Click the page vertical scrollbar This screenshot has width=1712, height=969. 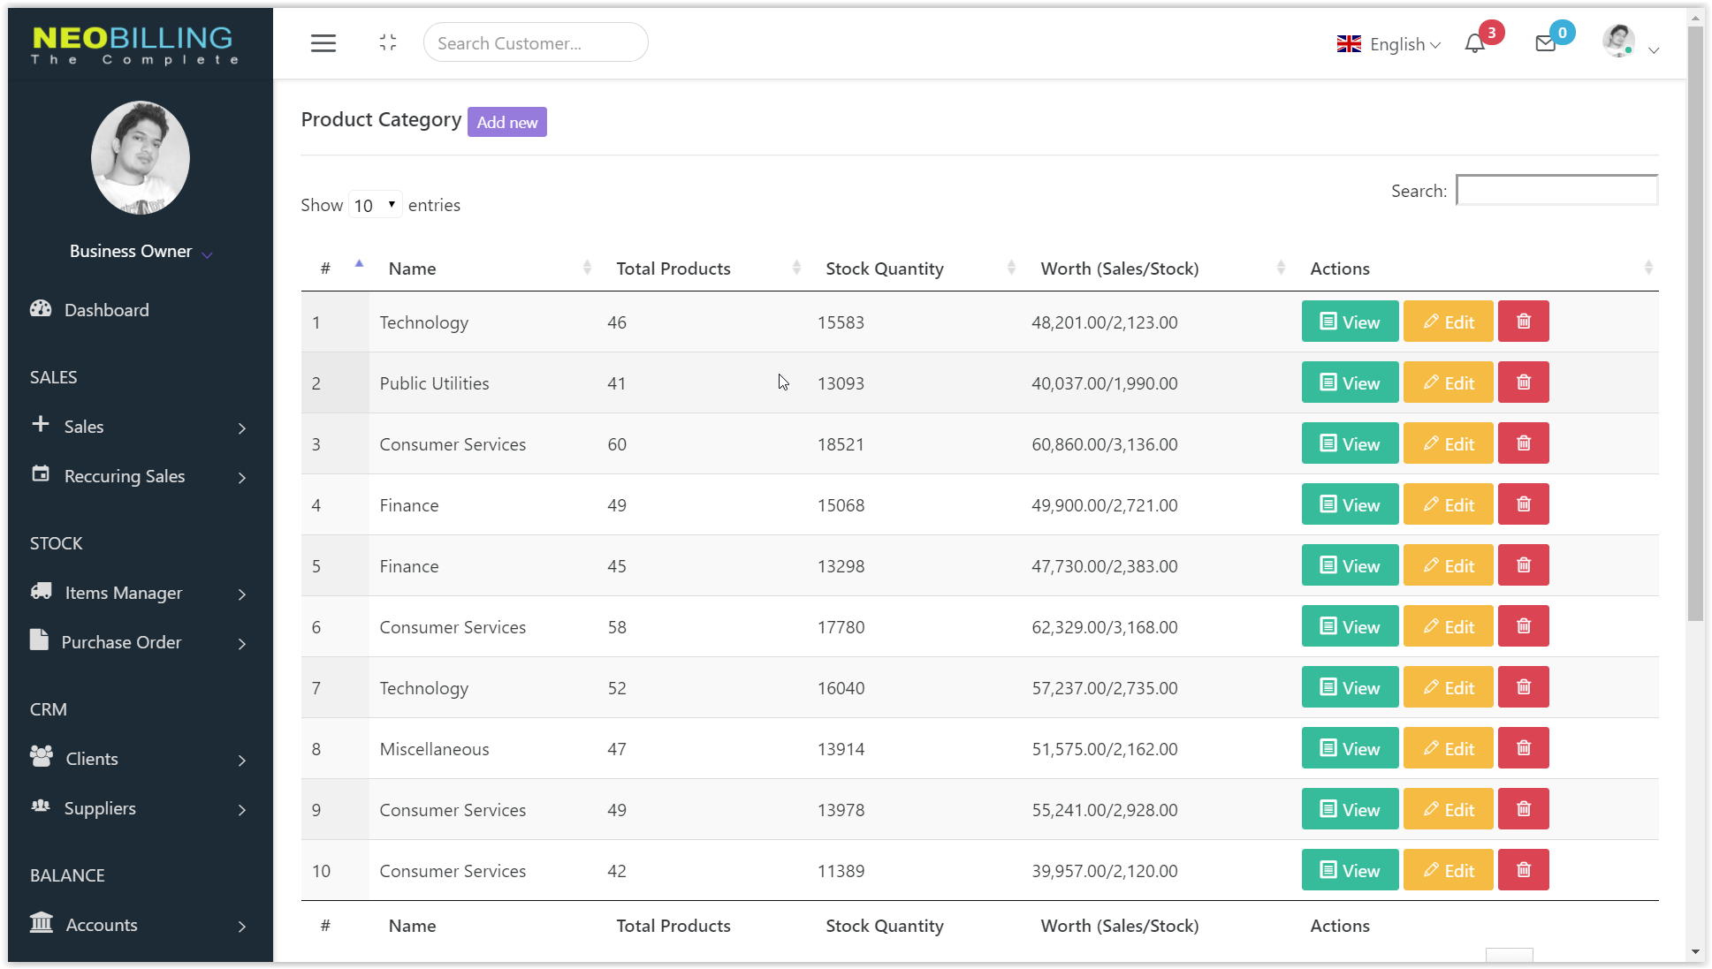coord(1694,322)
